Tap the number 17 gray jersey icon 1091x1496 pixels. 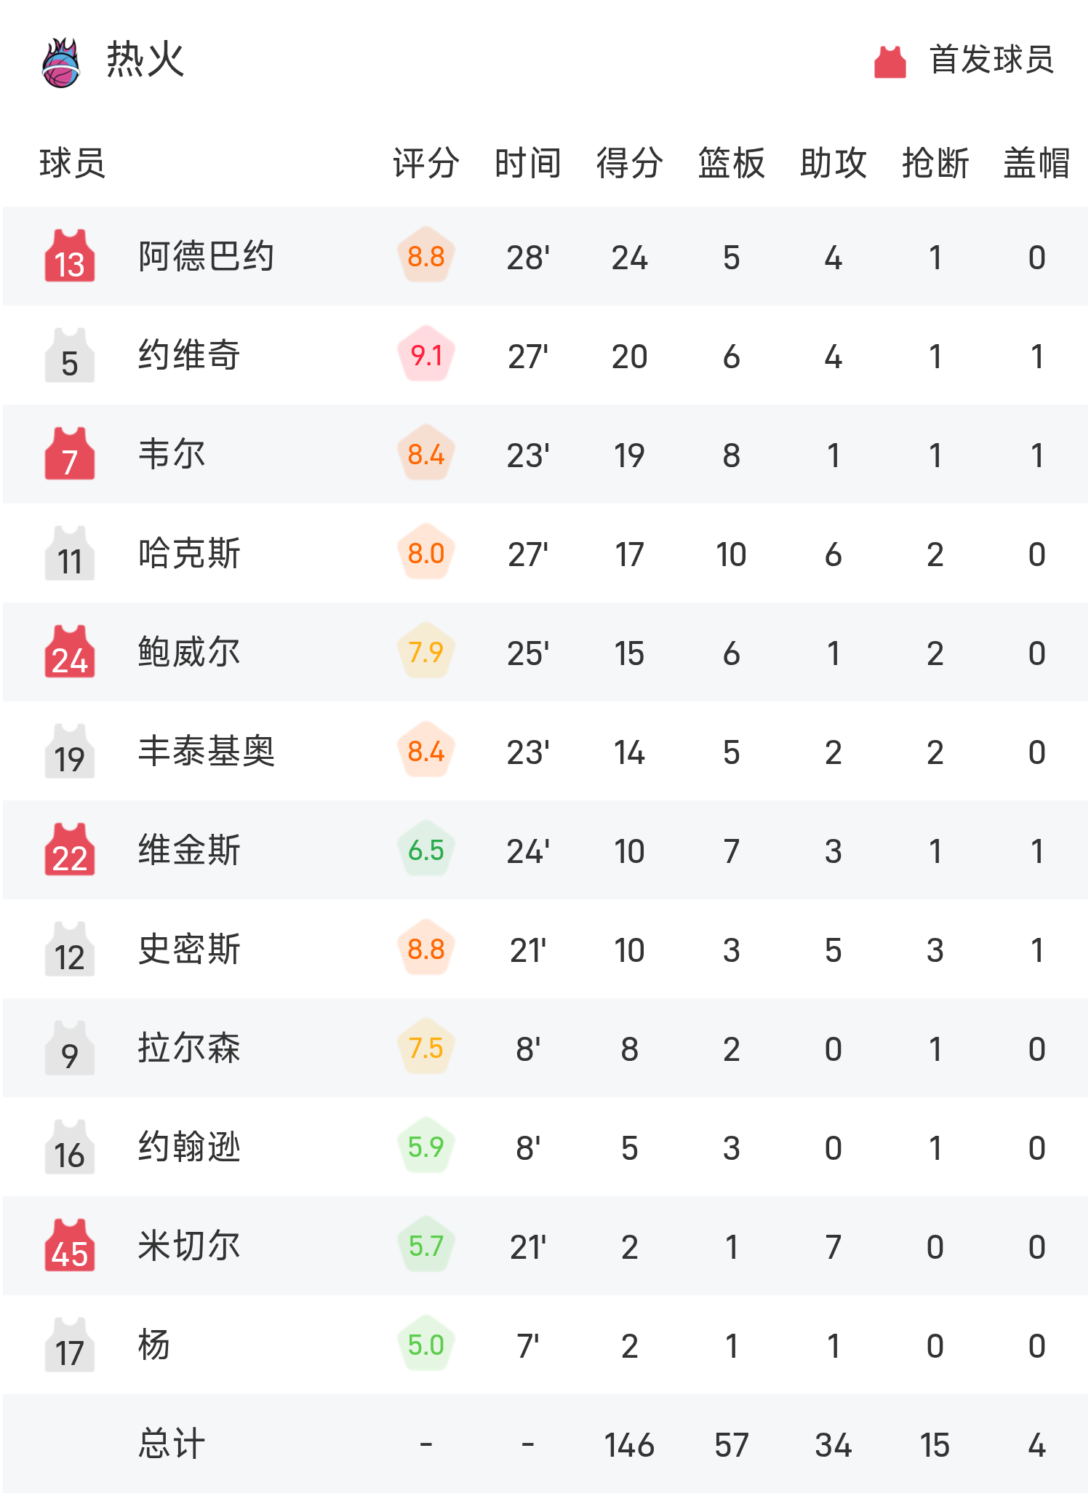pos(70,1345)
